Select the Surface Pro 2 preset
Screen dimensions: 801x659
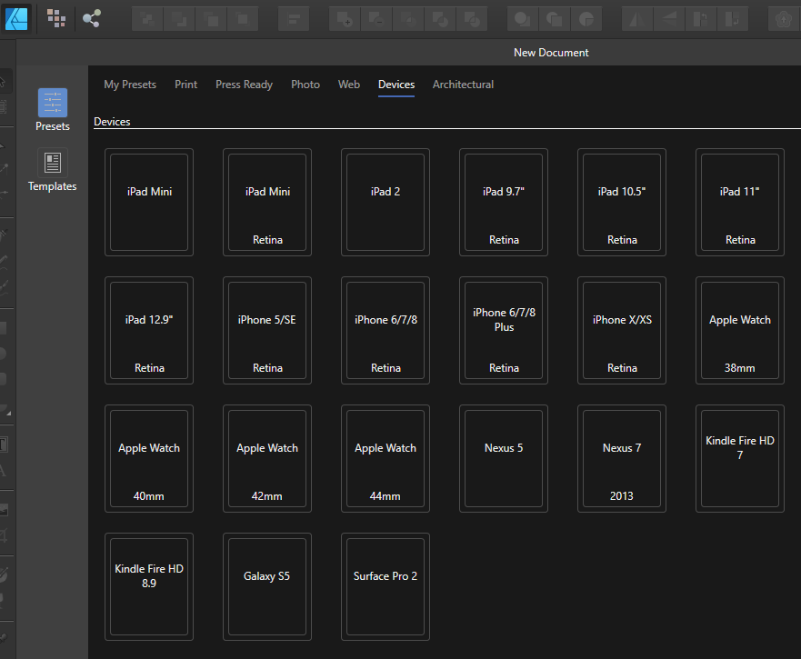coord(385,587)
